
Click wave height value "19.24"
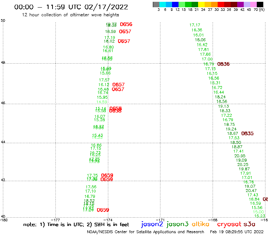pyautogui.click(x=231, y=129)
